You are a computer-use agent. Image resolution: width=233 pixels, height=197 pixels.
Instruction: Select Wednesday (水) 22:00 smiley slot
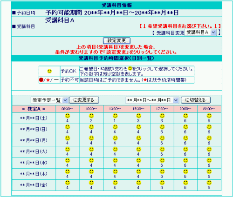tap(209, 160)
